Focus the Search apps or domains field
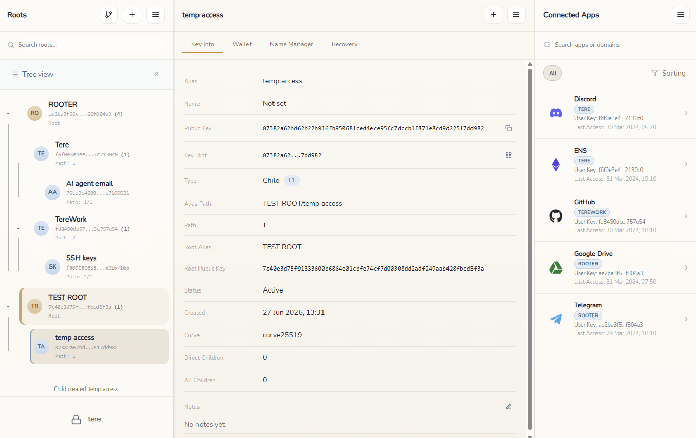 pos(615,45)
